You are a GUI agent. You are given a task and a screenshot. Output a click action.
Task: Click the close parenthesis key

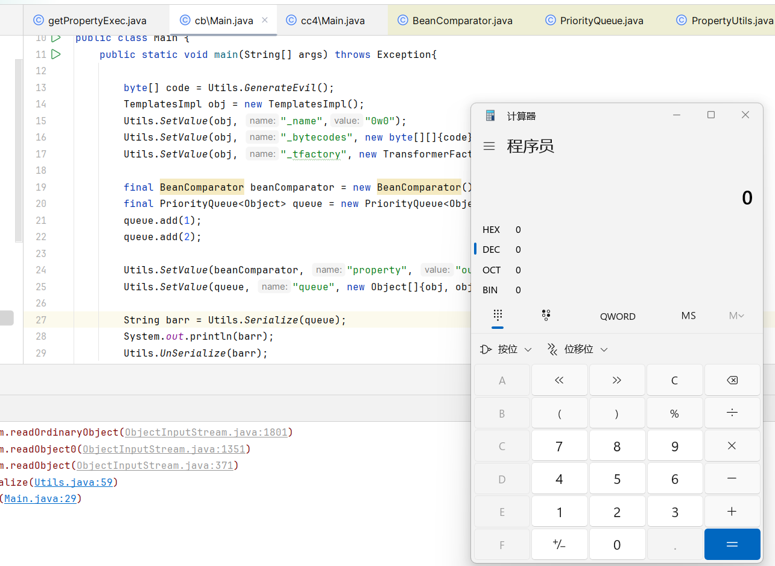[616, 413]
